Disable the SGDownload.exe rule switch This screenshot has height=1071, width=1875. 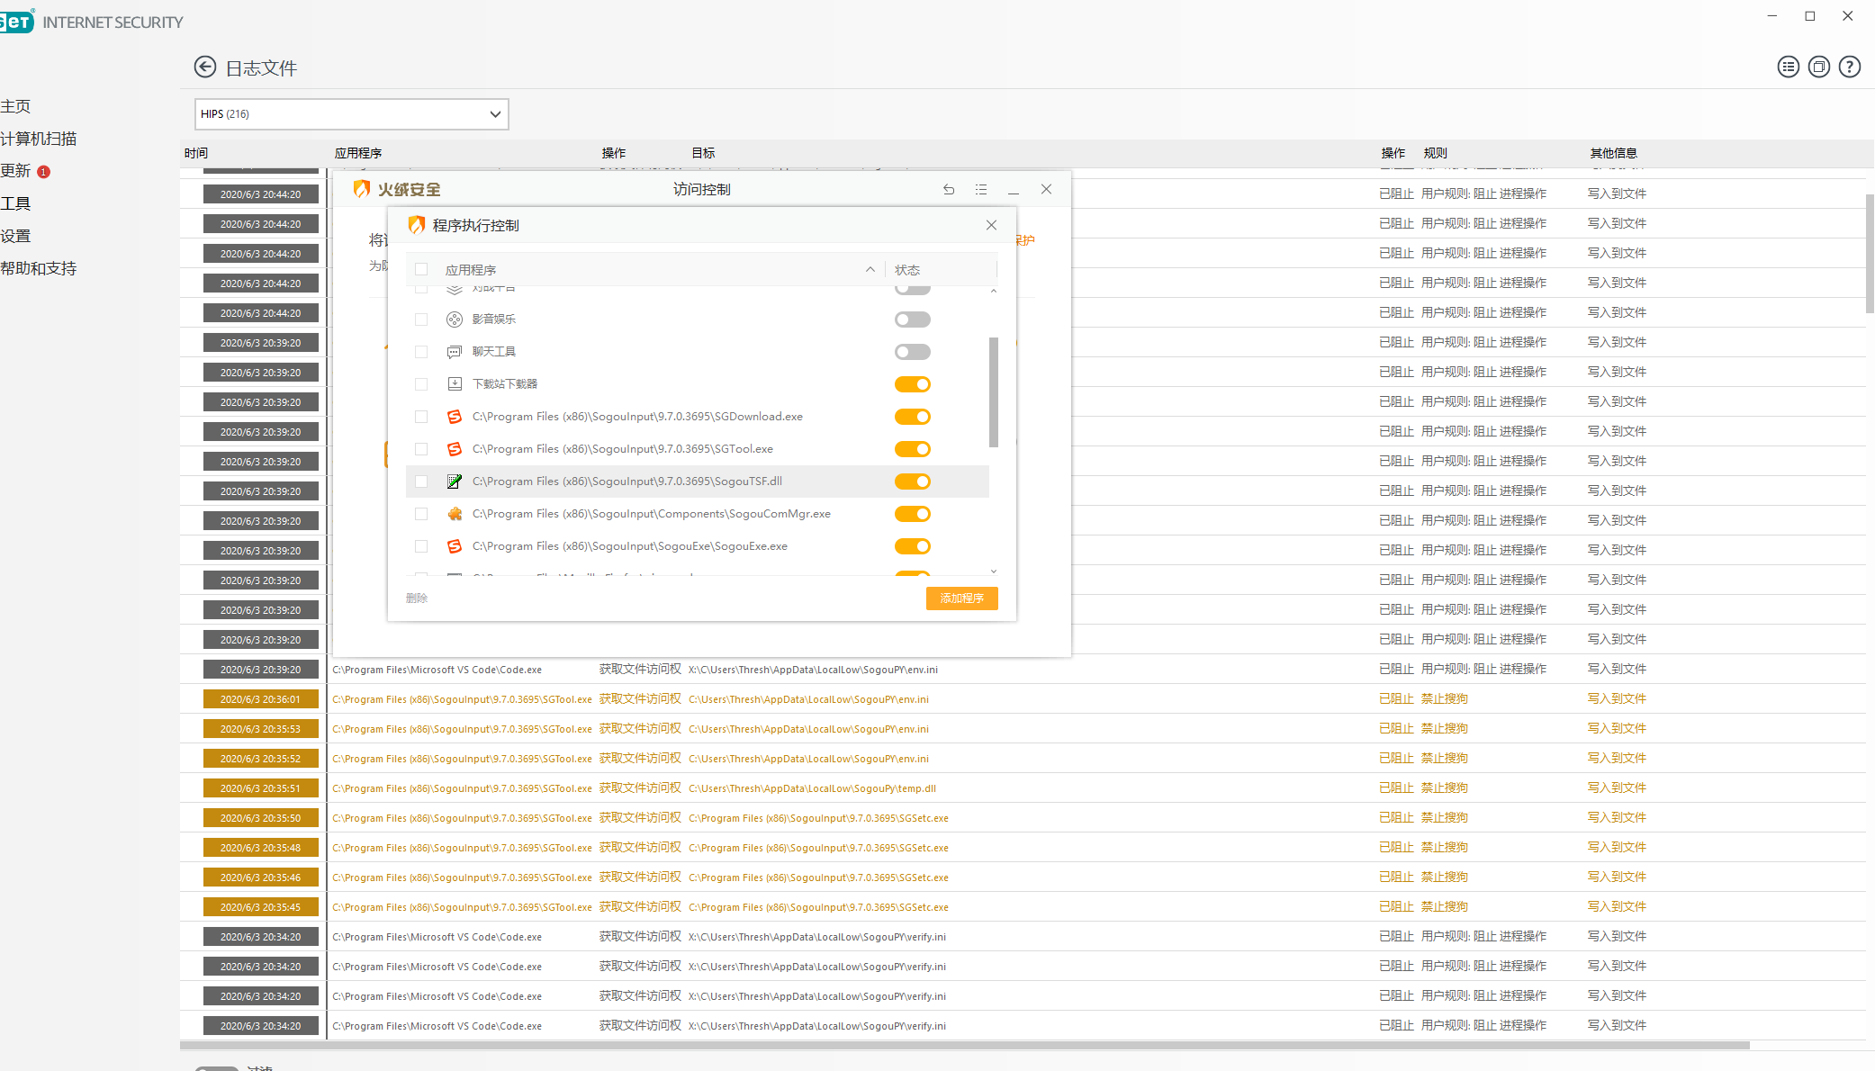pyautogui.click(x=912, y=417)
